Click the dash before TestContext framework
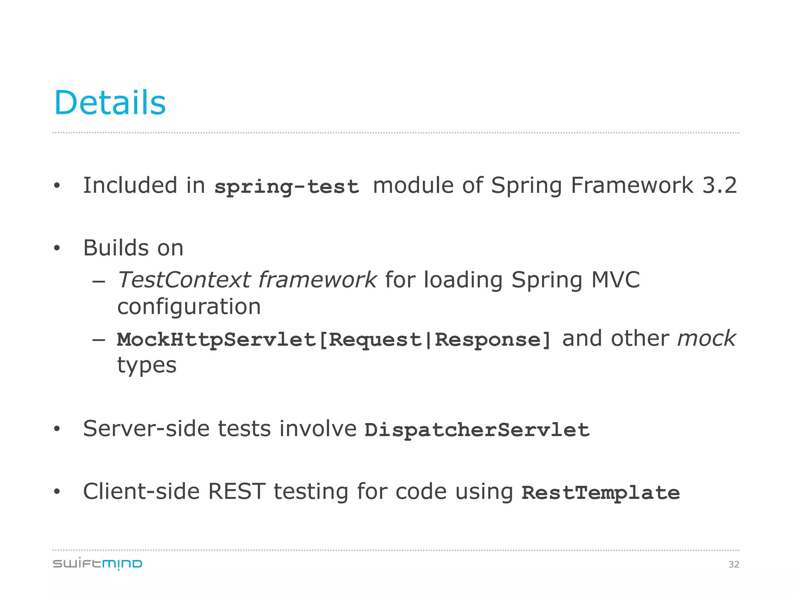 click(99, 282)
